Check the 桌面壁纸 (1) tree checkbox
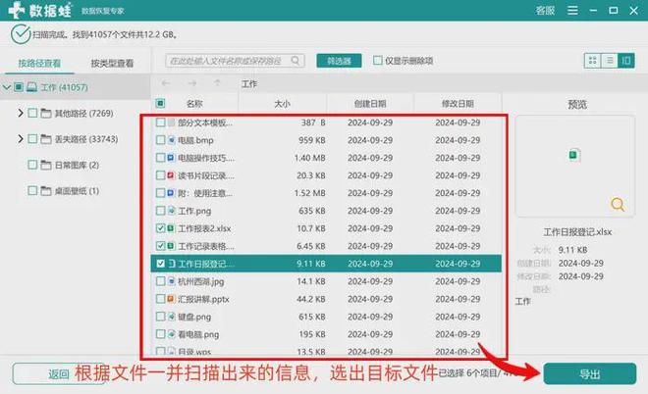 (x=32, y=190)
